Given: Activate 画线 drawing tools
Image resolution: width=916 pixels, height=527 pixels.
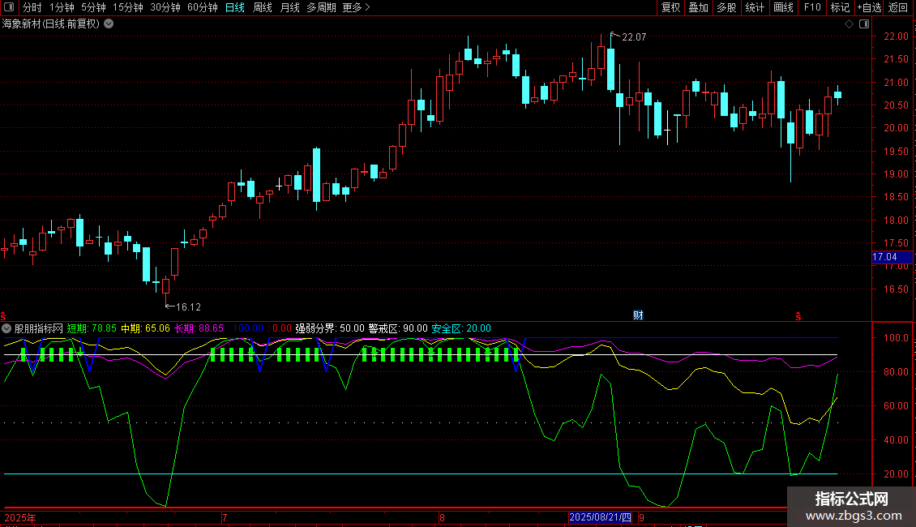Looking at the screenshot, I should coord(783,7).
